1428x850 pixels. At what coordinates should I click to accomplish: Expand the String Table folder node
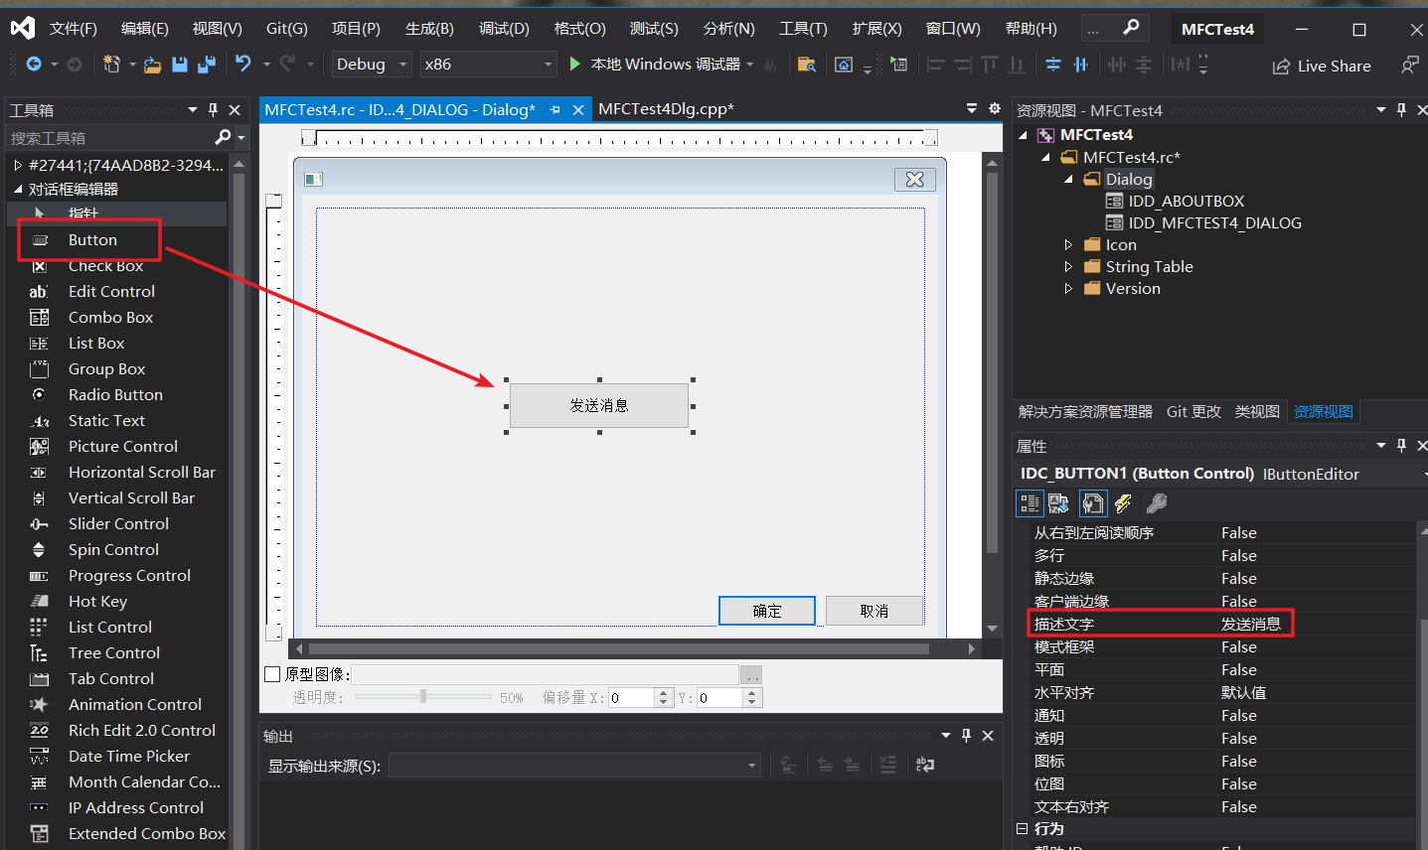[1068, 267]
